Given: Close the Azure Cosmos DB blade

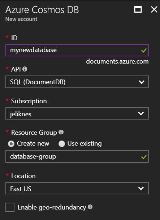Looking at the screenshot, I should click(x=154, y=9).
